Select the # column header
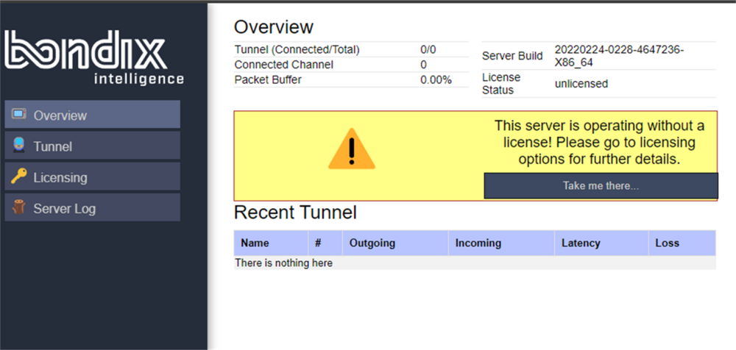The height and width of the screenshot is (350, 736). coord(318,243)
